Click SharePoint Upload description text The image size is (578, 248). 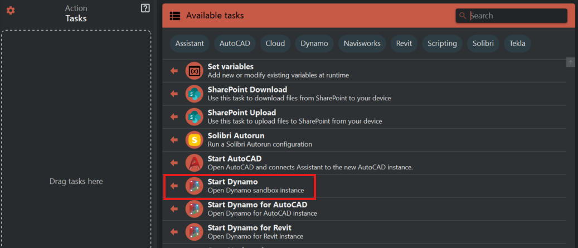coord(295,121)
